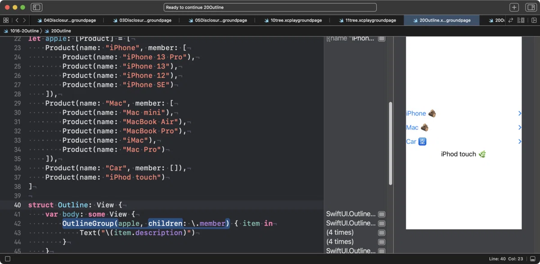Go back with the left arrow
The height and width of the screenshot is (264, 540).
tap(17, 20)
